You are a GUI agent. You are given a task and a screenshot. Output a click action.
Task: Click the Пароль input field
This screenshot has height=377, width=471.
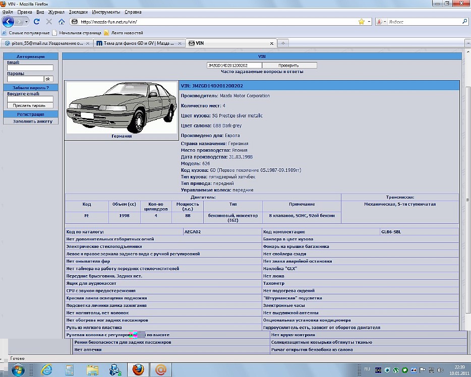pos(25,79)
